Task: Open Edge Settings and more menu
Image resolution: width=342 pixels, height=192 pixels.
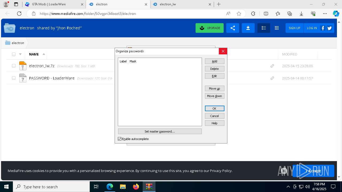Action: 325,14
